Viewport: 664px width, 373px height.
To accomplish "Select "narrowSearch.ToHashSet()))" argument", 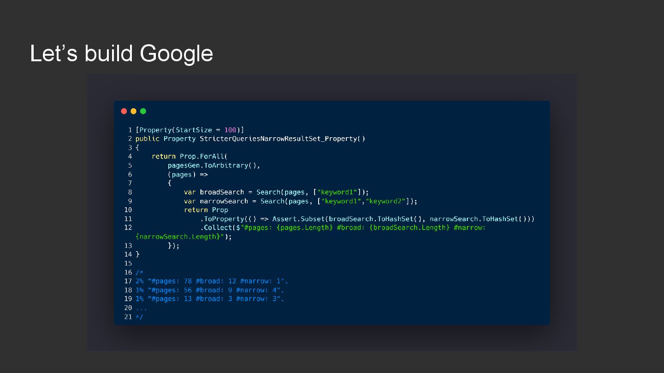I will click(482, 219).
